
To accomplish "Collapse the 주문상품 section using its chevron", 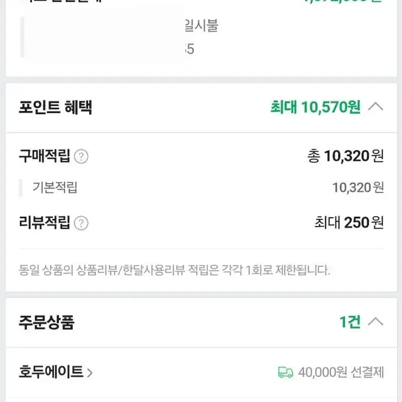I will 376,321.
